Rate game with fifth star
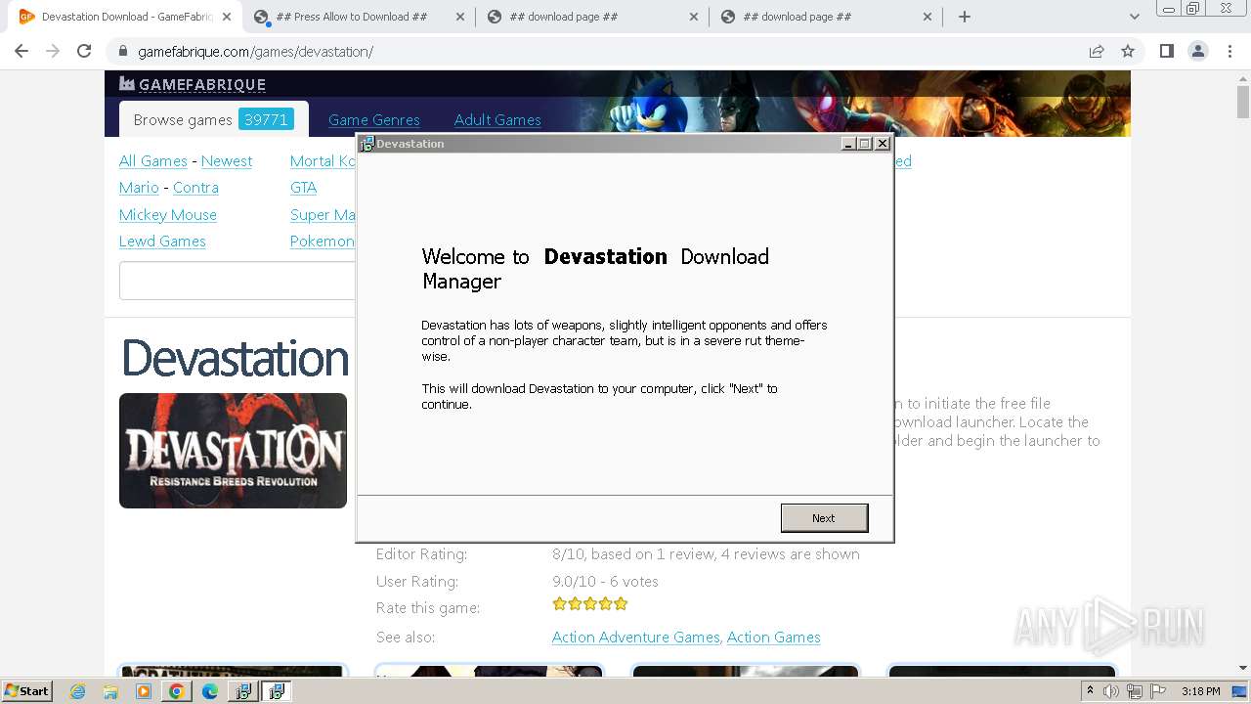Viewport: 1251px width, 704px height. point(621,604)
